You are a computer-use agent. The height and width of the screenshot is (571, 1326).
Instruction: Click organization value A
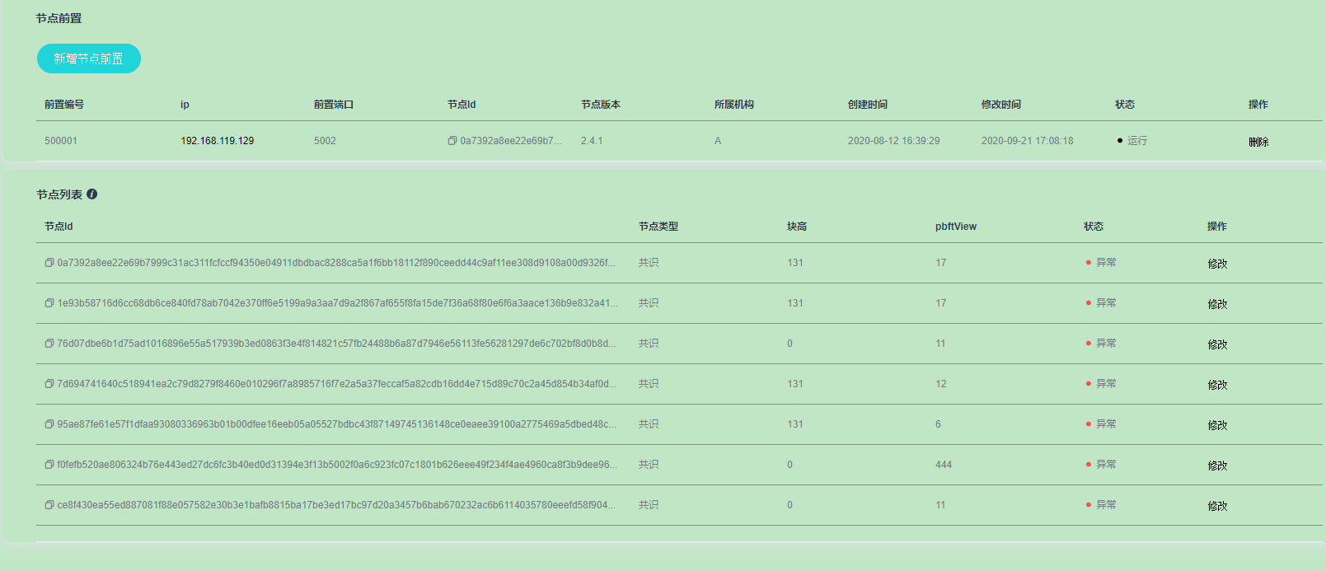click(718, 141)
